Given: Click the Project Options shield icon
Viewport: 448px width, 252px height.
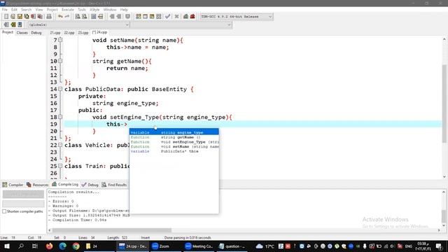Looking at the screenshot, I should [x=127, y=17].
